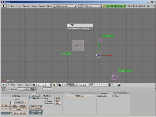Enable the scale manipulator square icon
The height and width of the screenshot is (117, 156).
(78, 85)
